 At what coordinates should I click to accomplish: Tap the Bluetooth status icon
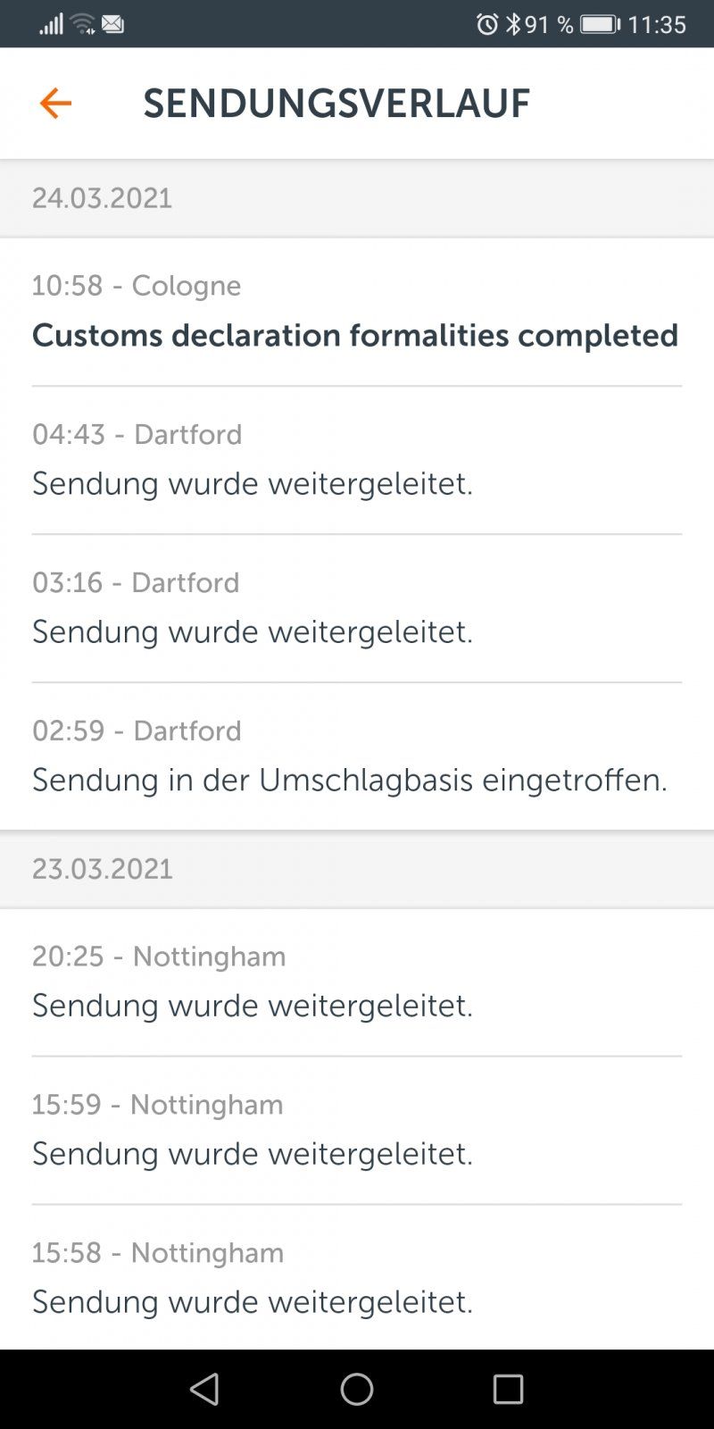point(513,24)
